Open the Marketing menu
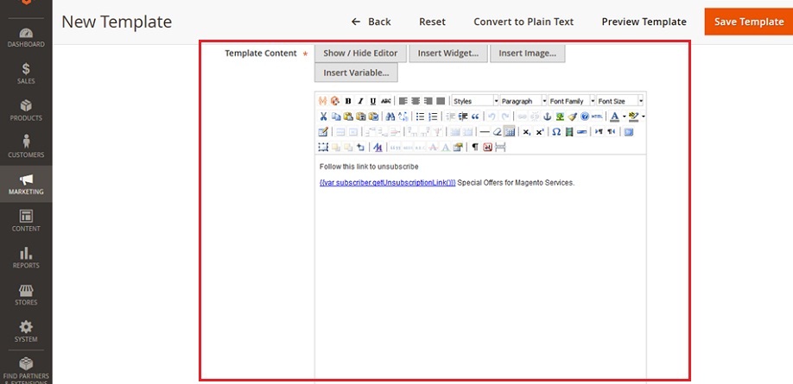793x384 pixels. pos(26,184)
